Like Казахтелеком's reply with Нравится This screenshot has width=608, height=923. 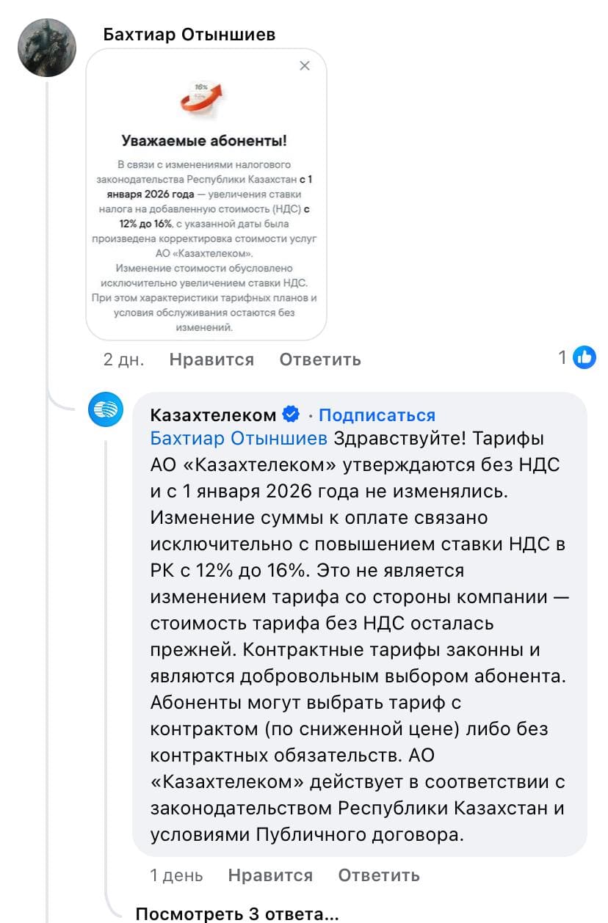tap(270, 875)
